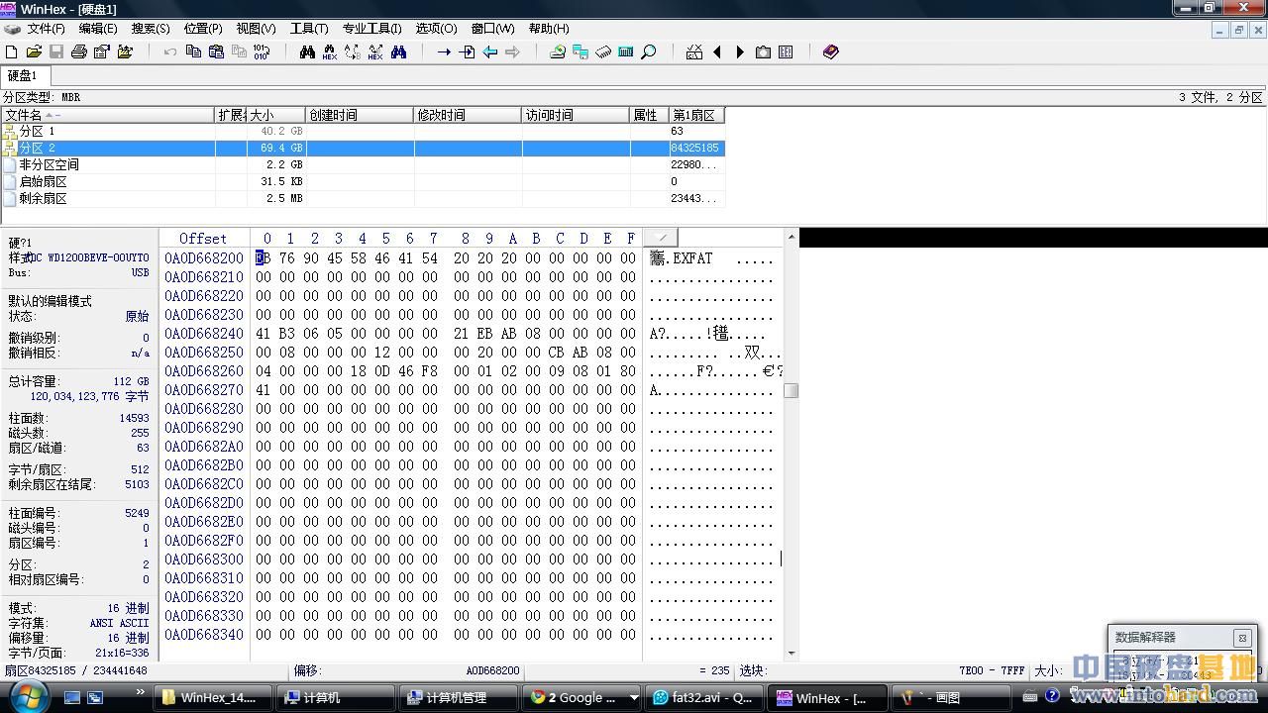Click the Copy Block toolbar icon

coord(193,51)
